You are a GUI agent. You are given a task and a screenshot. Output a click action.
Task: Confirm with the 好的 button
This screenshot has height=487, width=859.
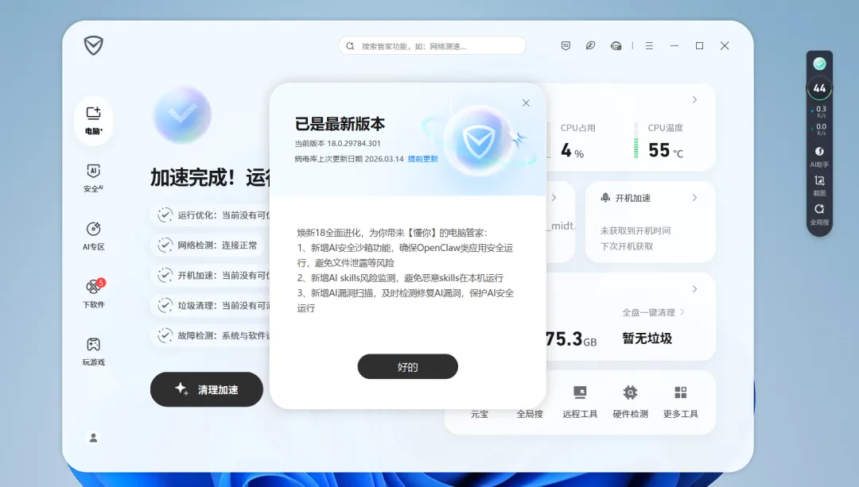(407, 366)
